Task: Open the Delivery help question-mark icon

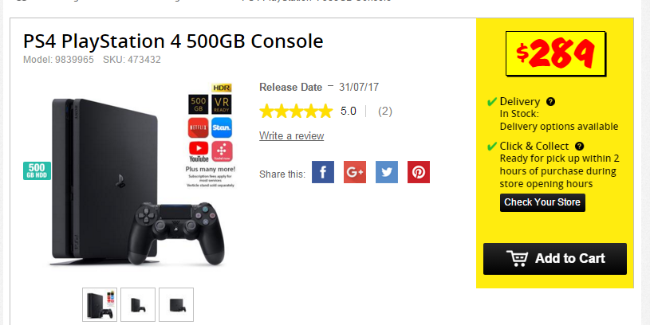Action: click(550, 101)
